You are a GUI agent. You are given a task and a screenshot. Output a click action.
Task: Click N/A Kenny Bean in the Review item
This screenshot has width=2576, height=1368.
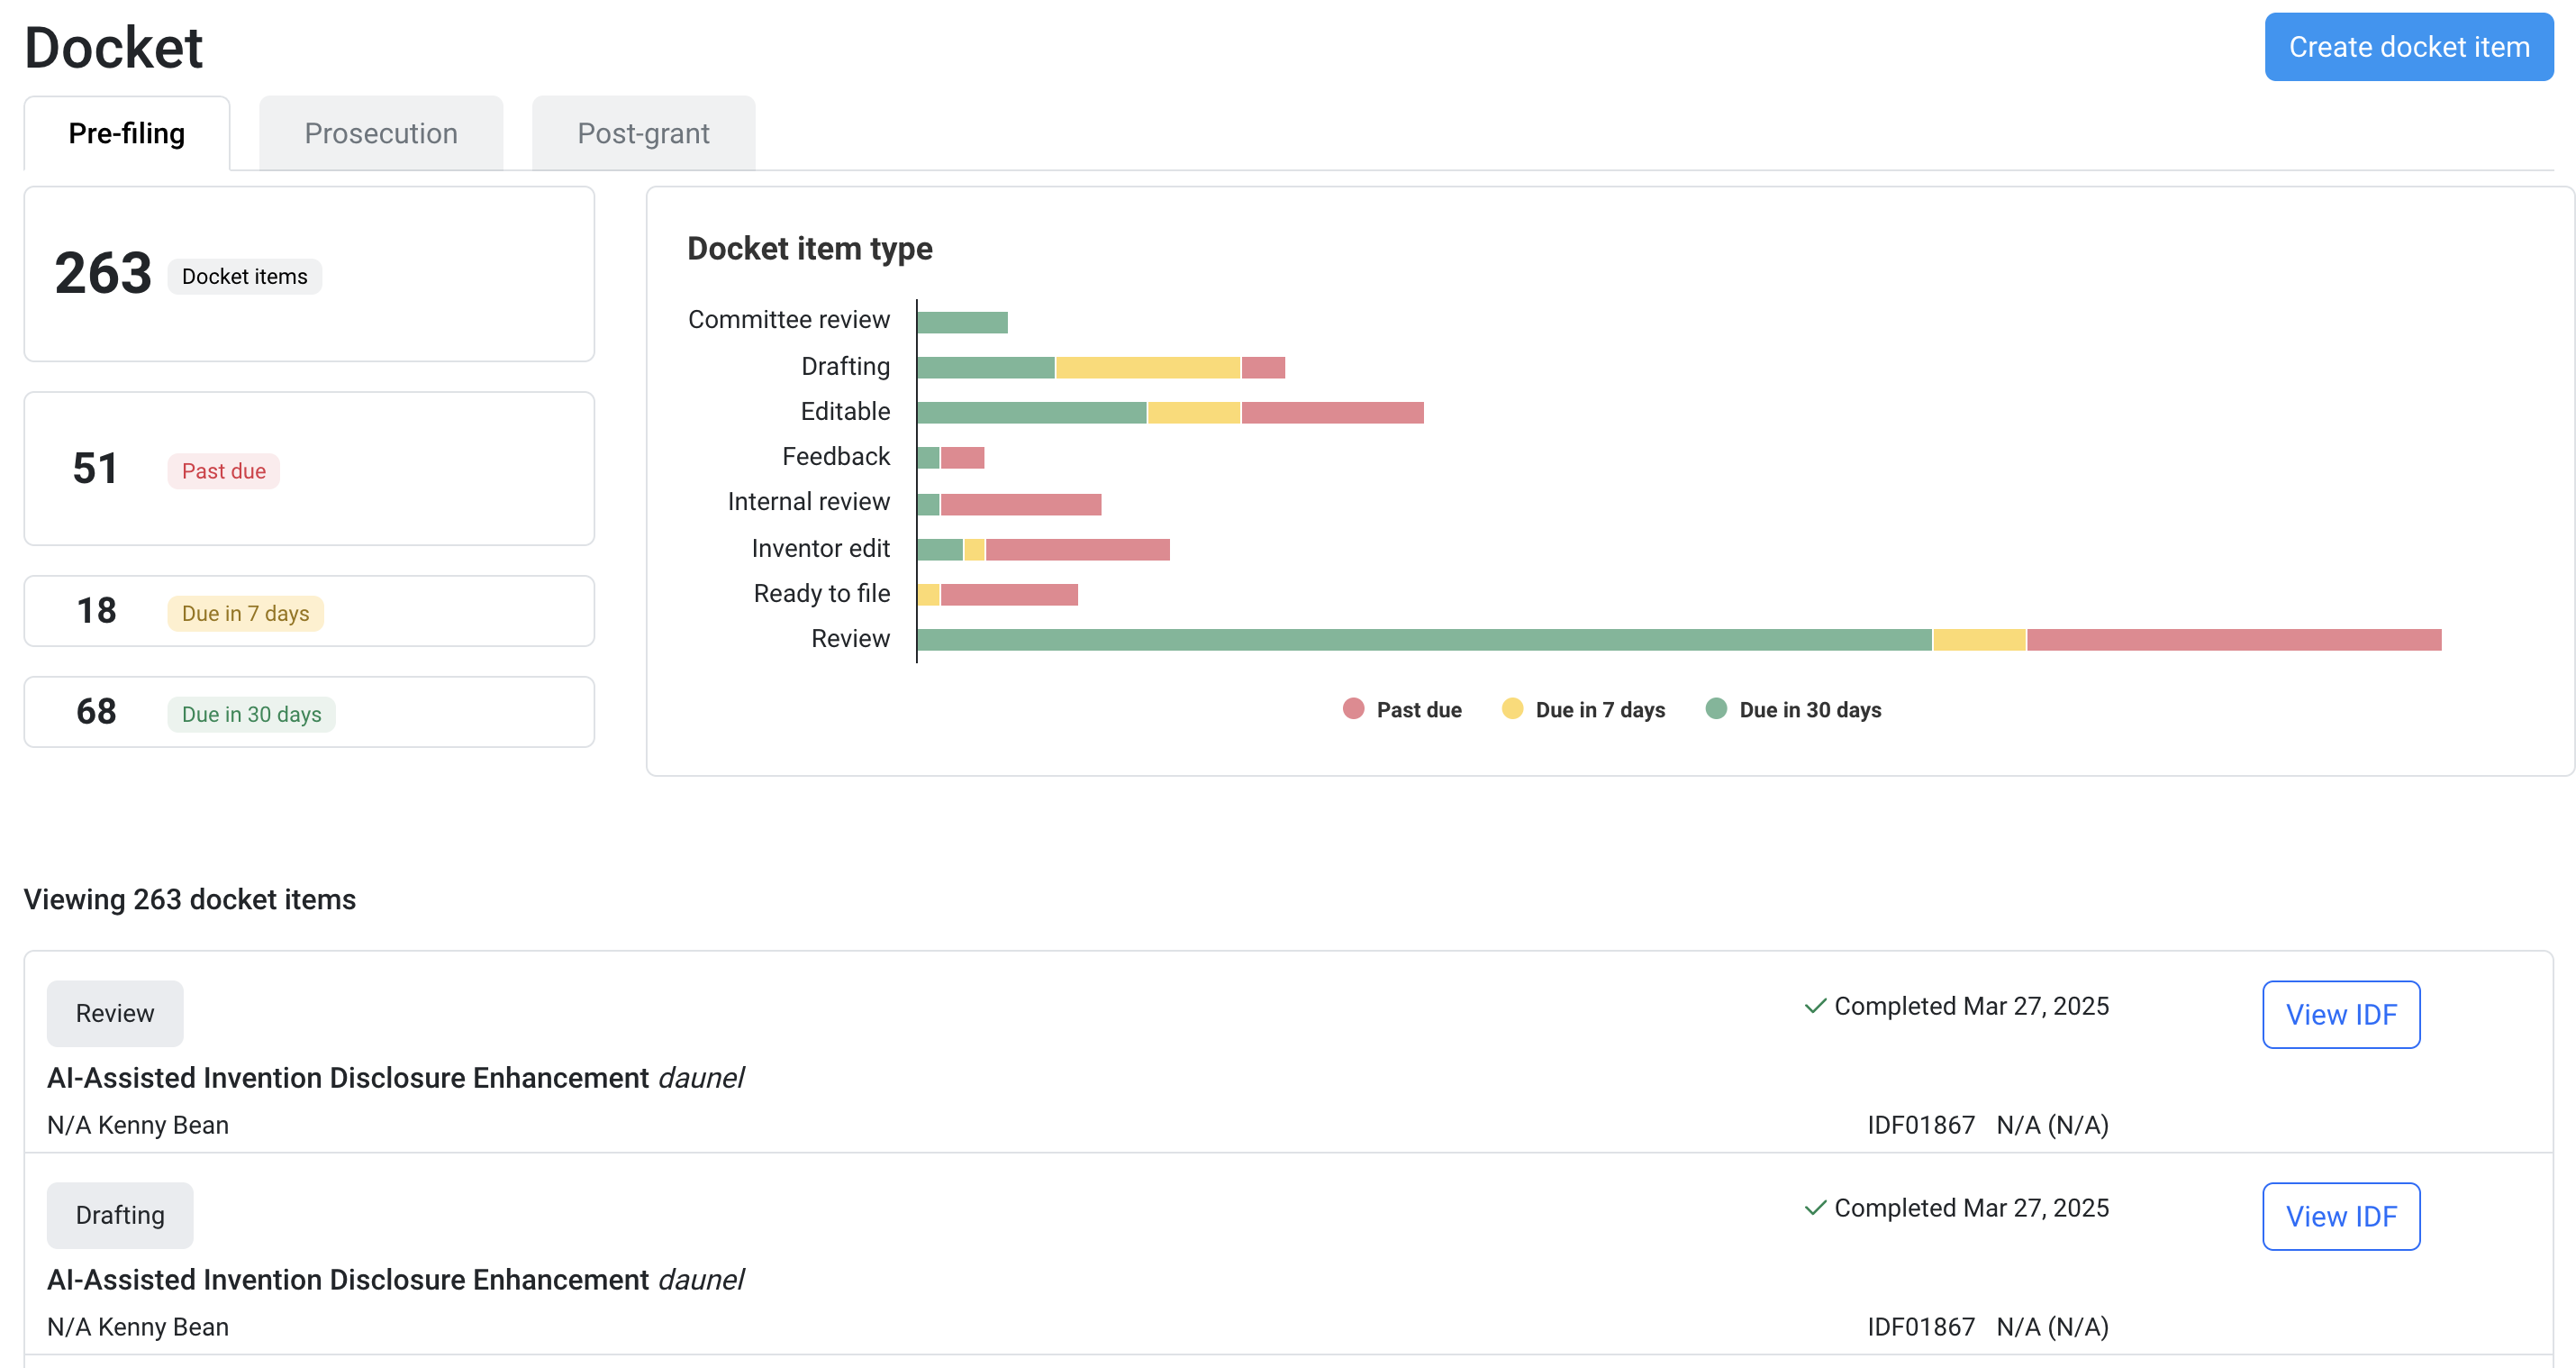coord(138,1125)
